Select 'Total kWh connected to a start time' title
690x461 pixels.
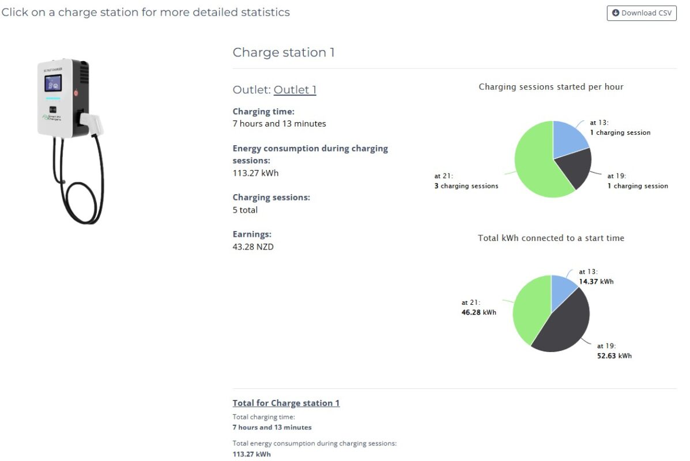click(x=551, y=238)
